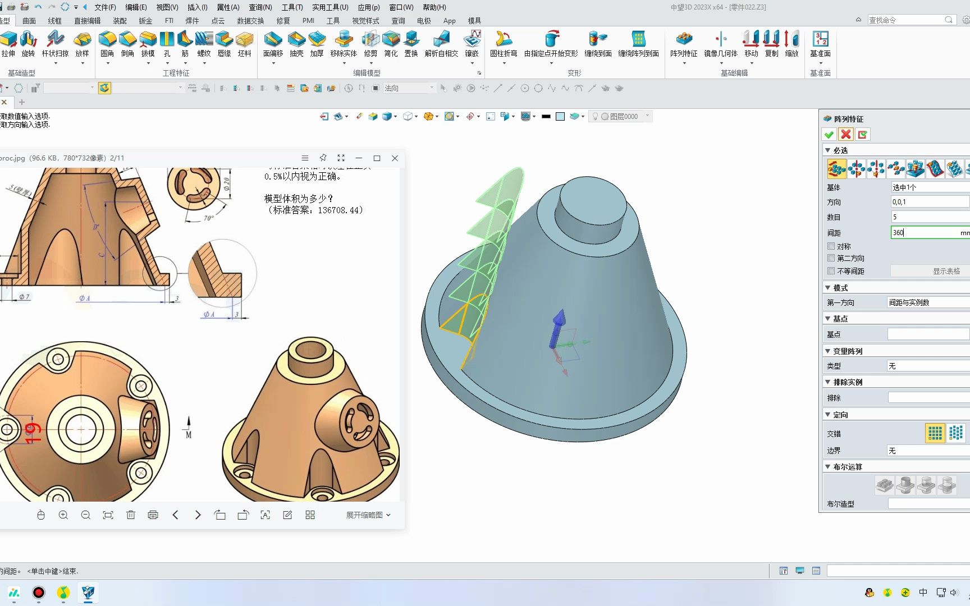
Task: Enable the 对称 checkbox in pattern panel
Action: click(x=831, y=246)
